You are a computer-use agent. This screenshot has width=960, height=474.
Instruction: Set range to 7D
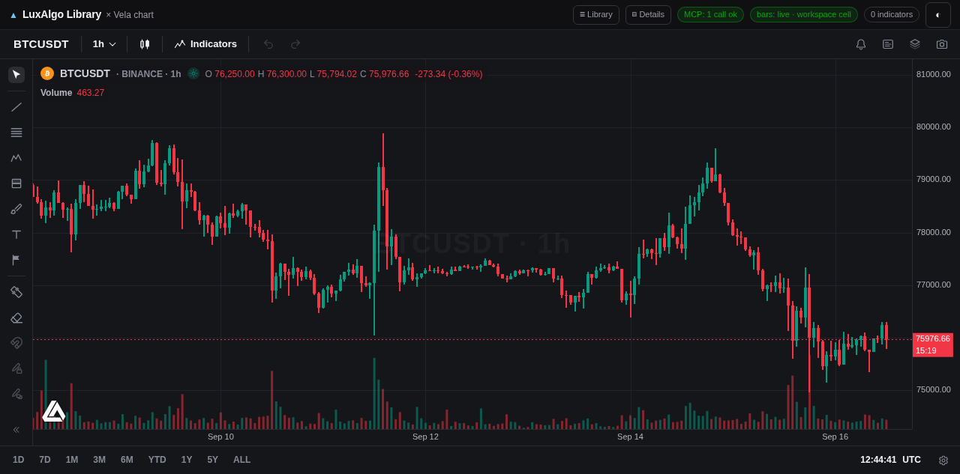coord(45,460)
